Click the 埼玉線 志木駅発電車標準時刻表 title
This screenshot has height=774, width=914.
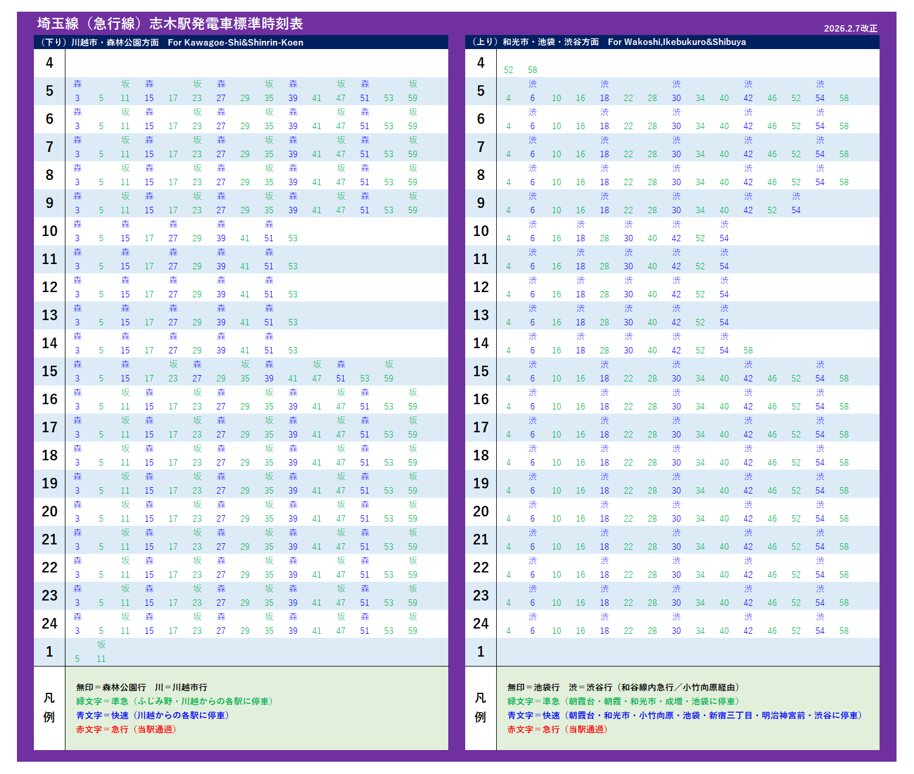tap(170, 23)
